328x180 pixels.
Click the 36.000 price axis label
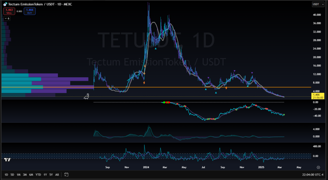(317, 23)
